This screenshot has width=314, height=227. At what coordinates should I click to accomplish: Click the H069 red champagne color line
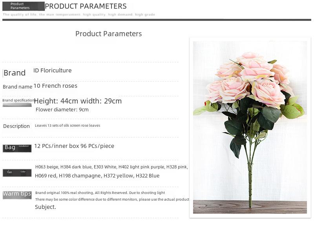click(97, 176)
